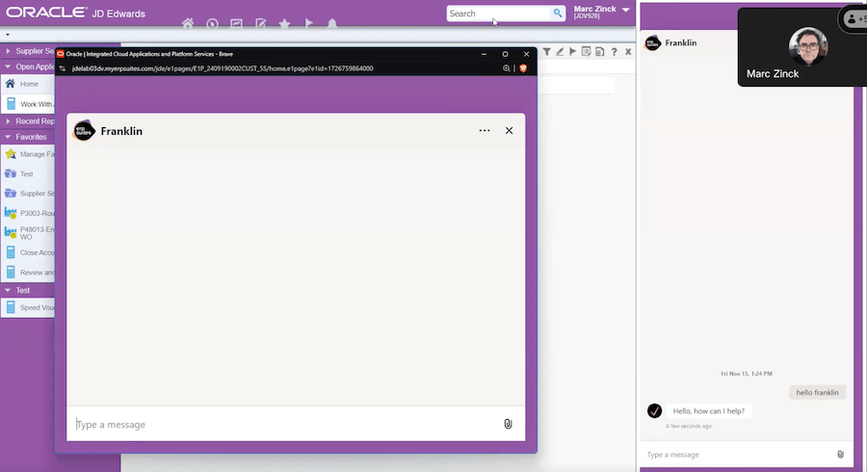Maximize the Brave popup window

click(x=505, y=54)
